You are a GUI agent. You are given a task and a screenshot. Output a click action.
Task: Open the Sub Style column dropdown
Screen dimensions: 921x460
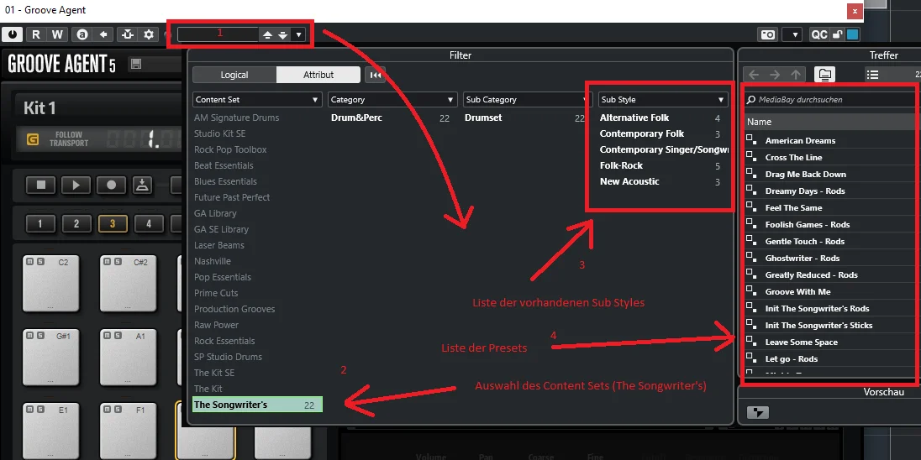(663, 100)
